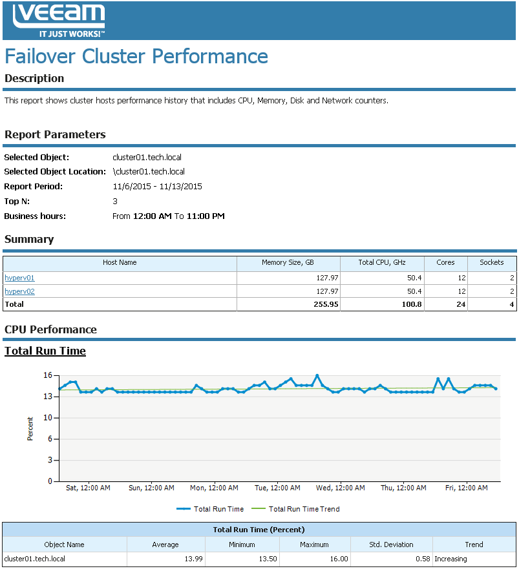This screenshot has width=519, height=571.
Task: Click the Tue, 12:00 AM axis label
Action: coord(277,488)
